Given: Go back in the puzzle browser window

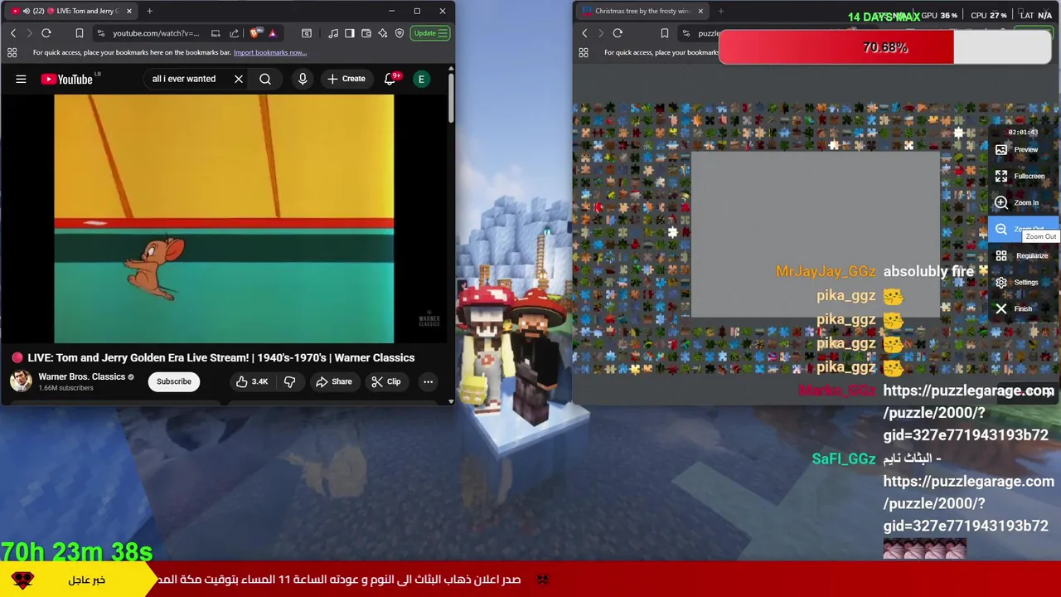Looking at the screenshot, I should point(584,33).
